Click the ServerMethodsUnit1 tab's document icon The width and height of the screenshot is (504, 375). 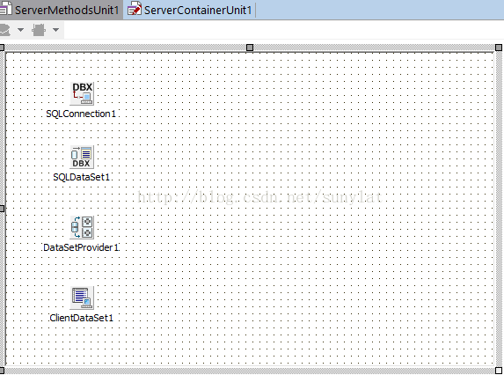(x=5, y=9)
